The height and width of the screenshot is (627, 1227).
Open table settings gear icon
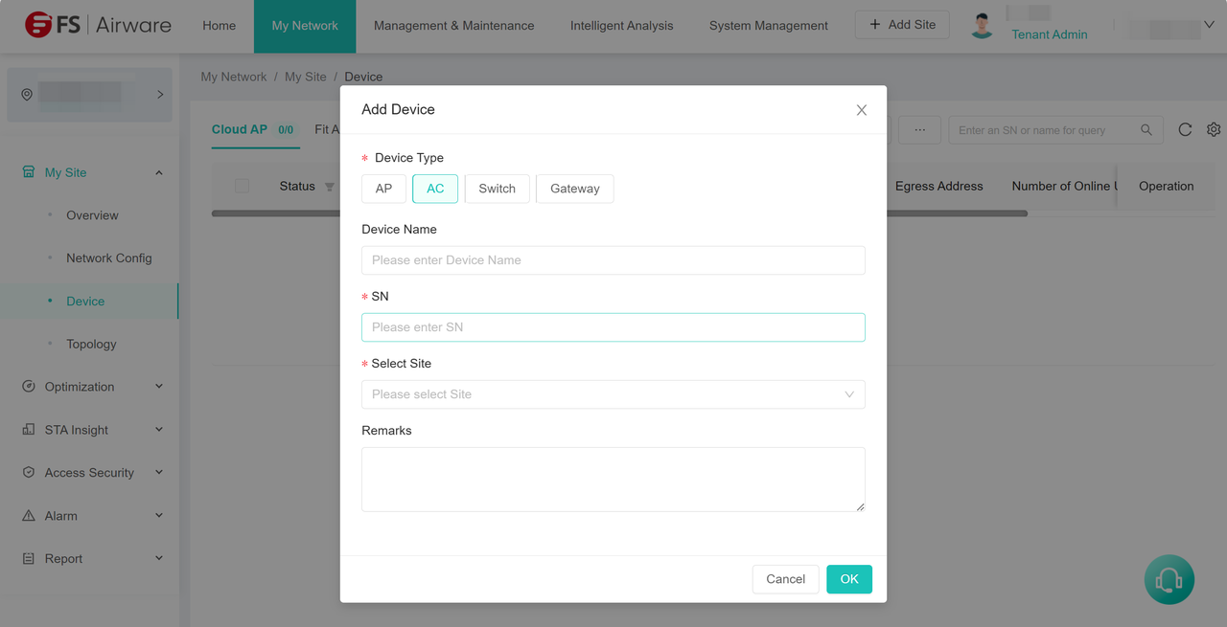point(1214,129)
